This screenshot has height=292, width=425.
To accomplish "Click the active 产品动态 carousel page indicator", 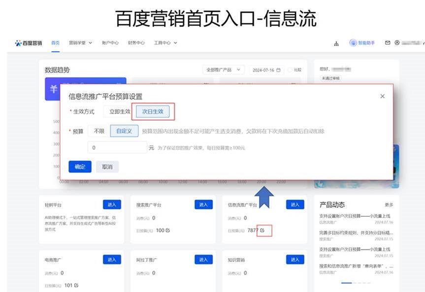I will click(346, 283).
